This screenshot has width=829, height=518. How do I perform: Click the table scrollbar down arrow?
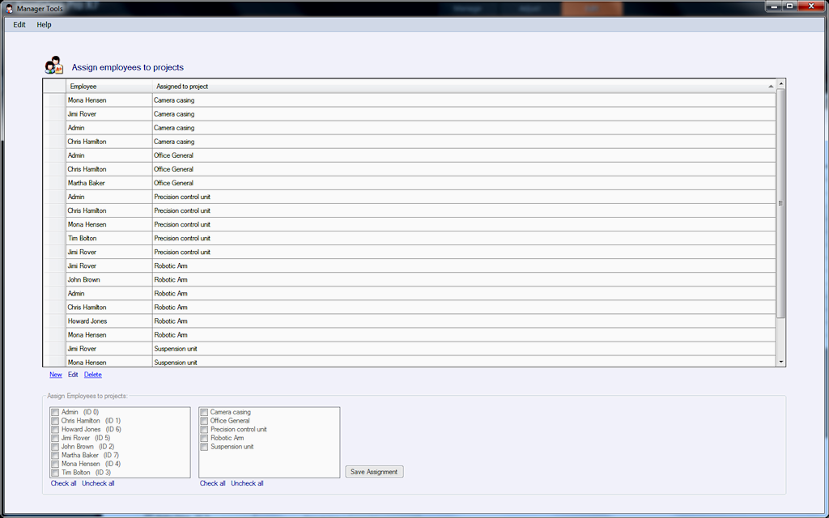coord(780,362)
